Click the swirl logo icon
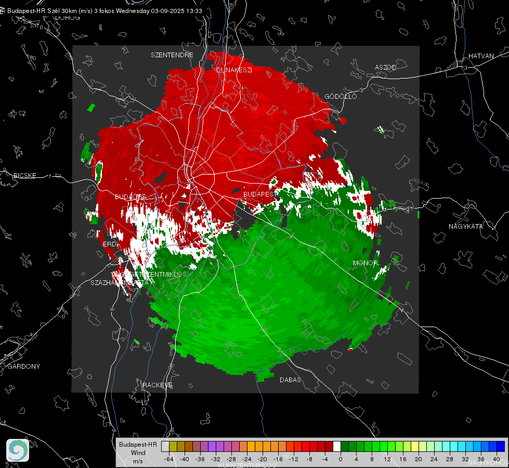Viewport: 509px width, 468px height. click(x=18, y=450)
